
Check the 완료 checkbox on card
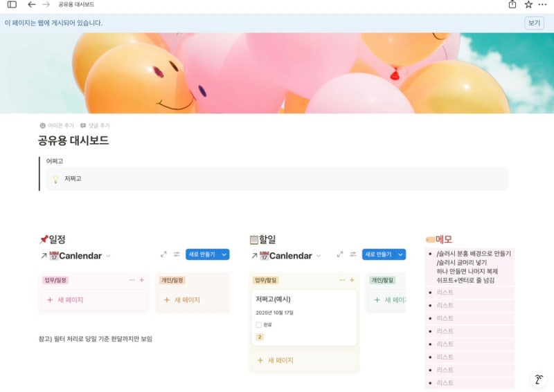tap(258, 325)
